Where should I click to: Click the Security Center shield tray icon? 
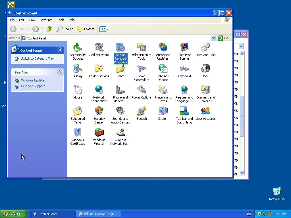259,214
